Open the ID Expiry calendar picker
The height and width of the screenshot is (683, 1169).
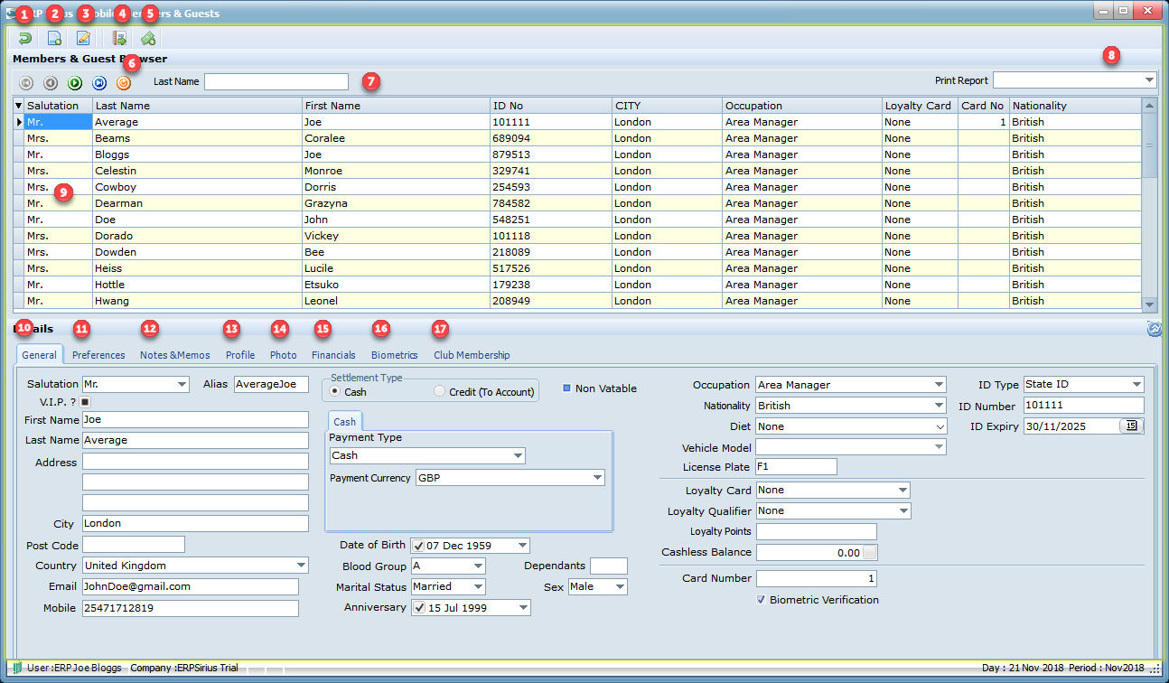1131,426
